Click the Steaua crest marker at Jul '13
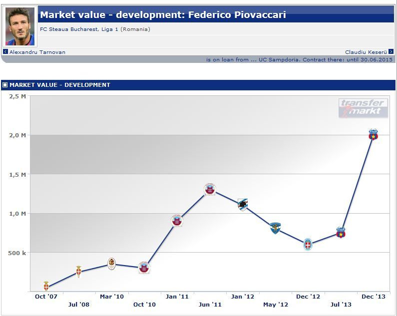Viewport: 397px width, 316px height. tap(341, 232)
